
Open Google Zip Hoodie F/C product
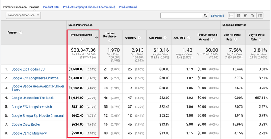(28, 69)
